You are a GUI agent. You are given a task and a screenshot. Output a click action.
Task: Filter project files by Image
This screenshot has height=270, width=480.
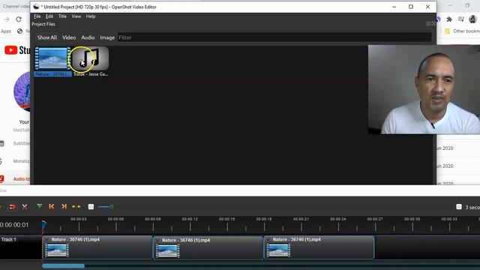tap(107, 37)
